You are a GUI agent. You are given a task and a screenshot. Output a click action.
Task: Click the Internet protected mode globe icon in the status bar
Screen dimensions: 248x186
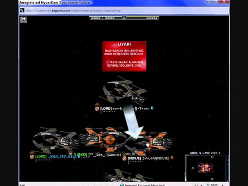tap(122, 185)
